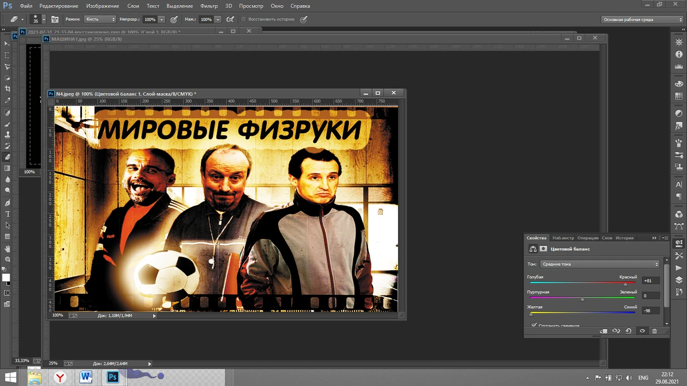Open the Файл menu
The width and height of the screenshot is (687, 386).
(x=26, y=6)
